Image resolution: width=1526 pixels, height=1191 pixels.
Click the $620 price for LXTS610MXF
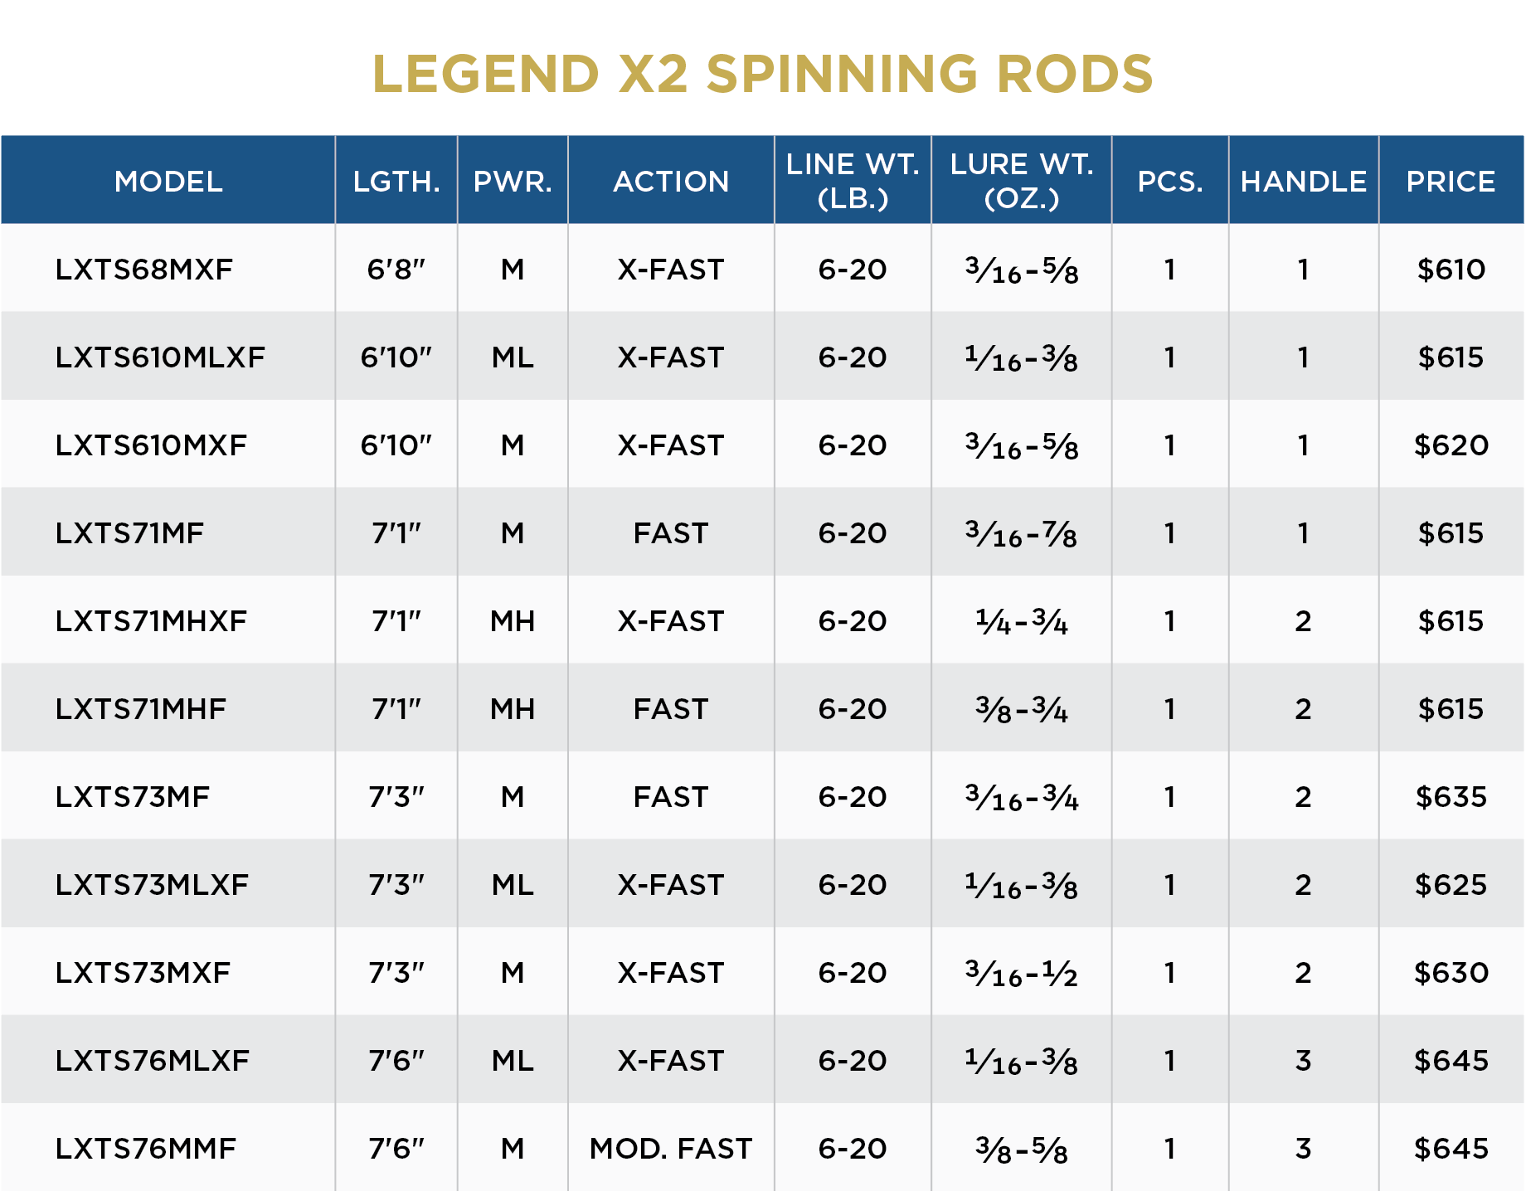coord(1451,445)
